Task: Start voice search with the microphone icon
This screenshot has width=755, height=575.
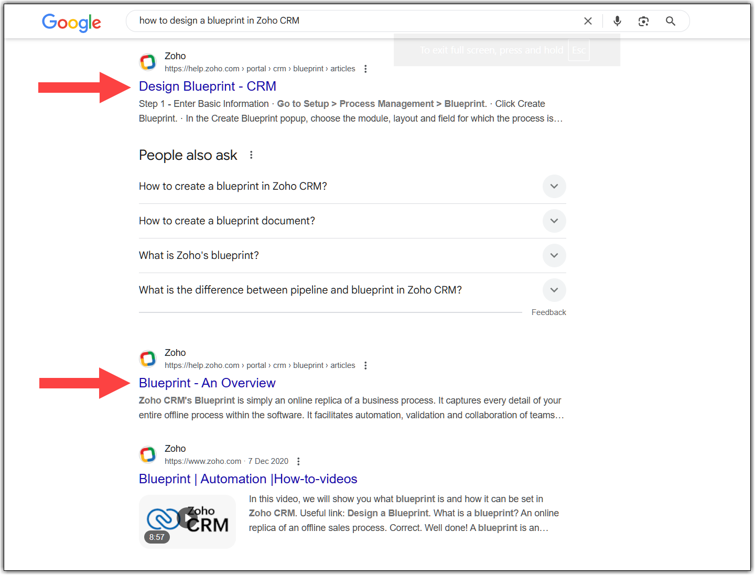Action: 617,21
